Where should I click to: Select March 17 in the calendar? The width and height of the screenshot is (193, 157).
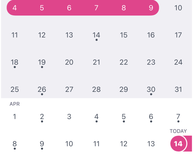point(178,35)
